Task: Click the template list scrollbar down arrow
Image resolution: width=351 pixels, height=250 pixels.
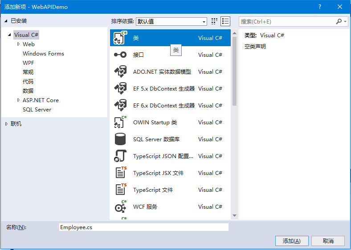Action: point(234,216)
